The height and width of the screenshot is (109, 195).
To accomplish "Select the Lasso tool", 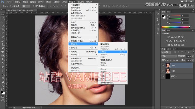I will click(3, 22).
